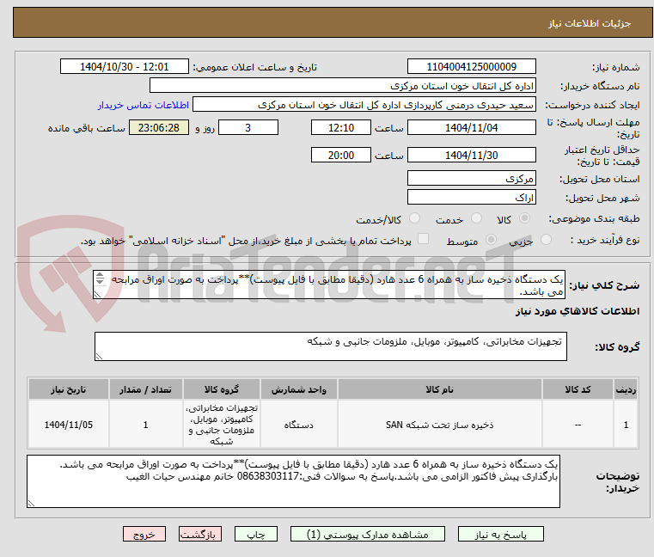The image size is (654, 557).
Task: Click the گروه کالا textarea
Action: (x=330, y=346)
